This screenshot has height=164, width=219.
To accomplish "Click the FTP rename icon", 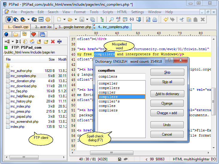I will pos(59,42).
